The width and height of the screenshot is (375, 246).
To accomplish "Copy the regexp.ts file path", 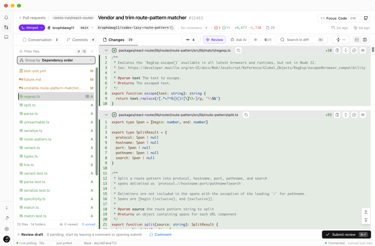I will (239, 50).
